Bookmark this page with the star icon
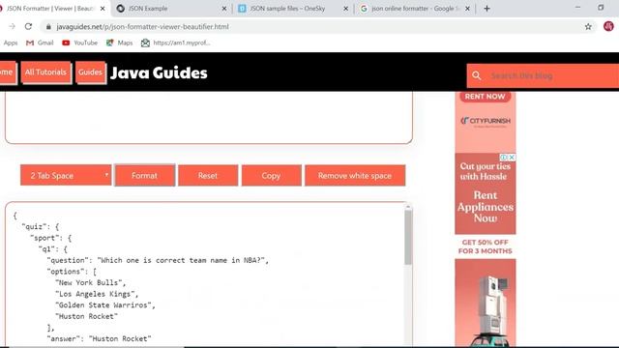Viewport: 619px width, 348px height. pyautogui.click(x=588, y=26)
